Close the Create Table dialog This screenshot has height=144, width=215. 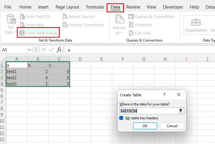tap(179, 95)
